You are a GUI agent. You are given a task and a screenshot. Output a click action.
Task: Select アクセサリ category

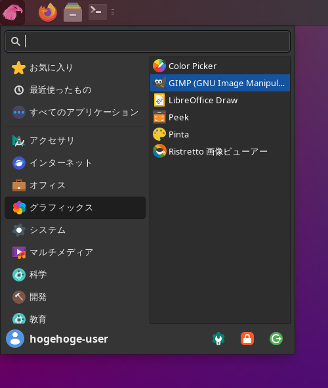click(x=75, y=141)
